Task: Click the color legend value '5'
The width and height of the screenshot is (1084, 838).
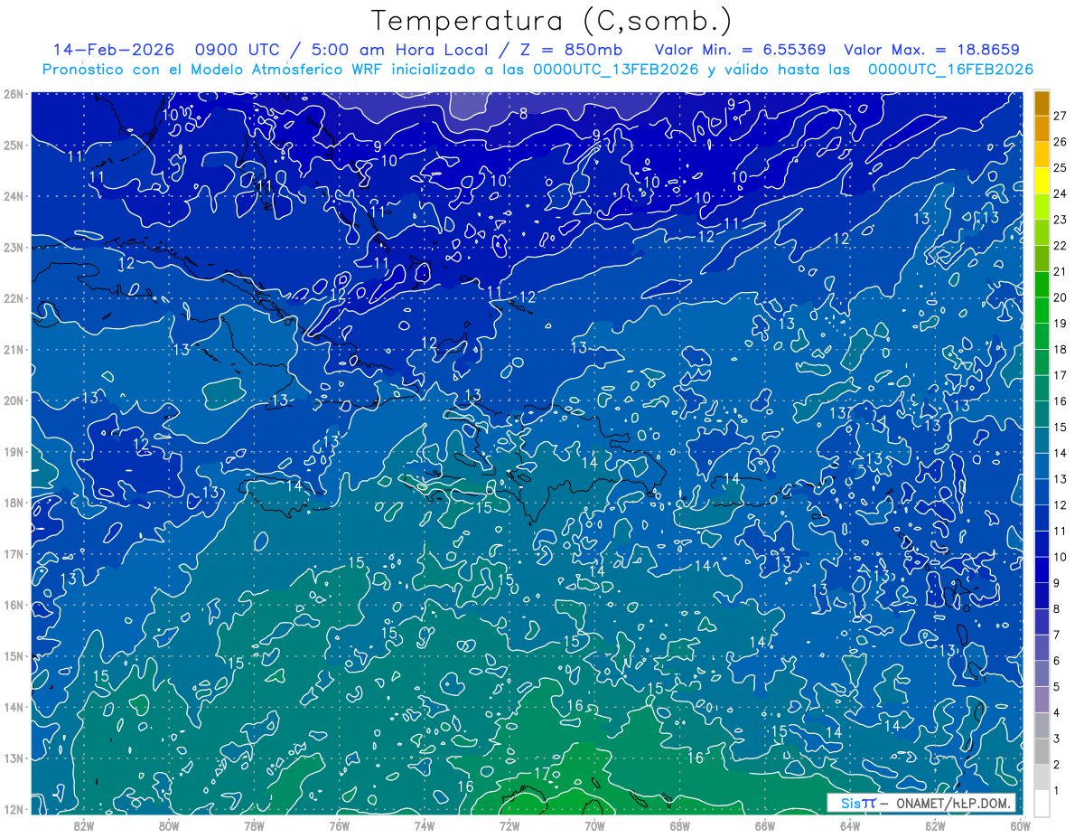Action: point(1056,687)
